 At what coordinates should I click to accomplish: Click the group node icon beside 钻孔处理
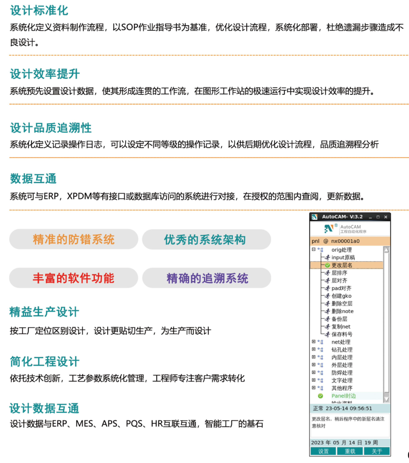point(320,350)
